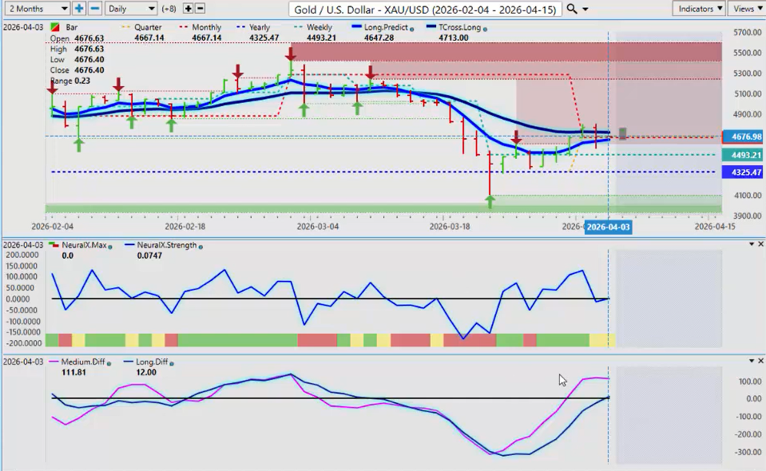Collapse the NeuralX panel with arrow
The image size is (766, 471).
click(x=750, y=243)
